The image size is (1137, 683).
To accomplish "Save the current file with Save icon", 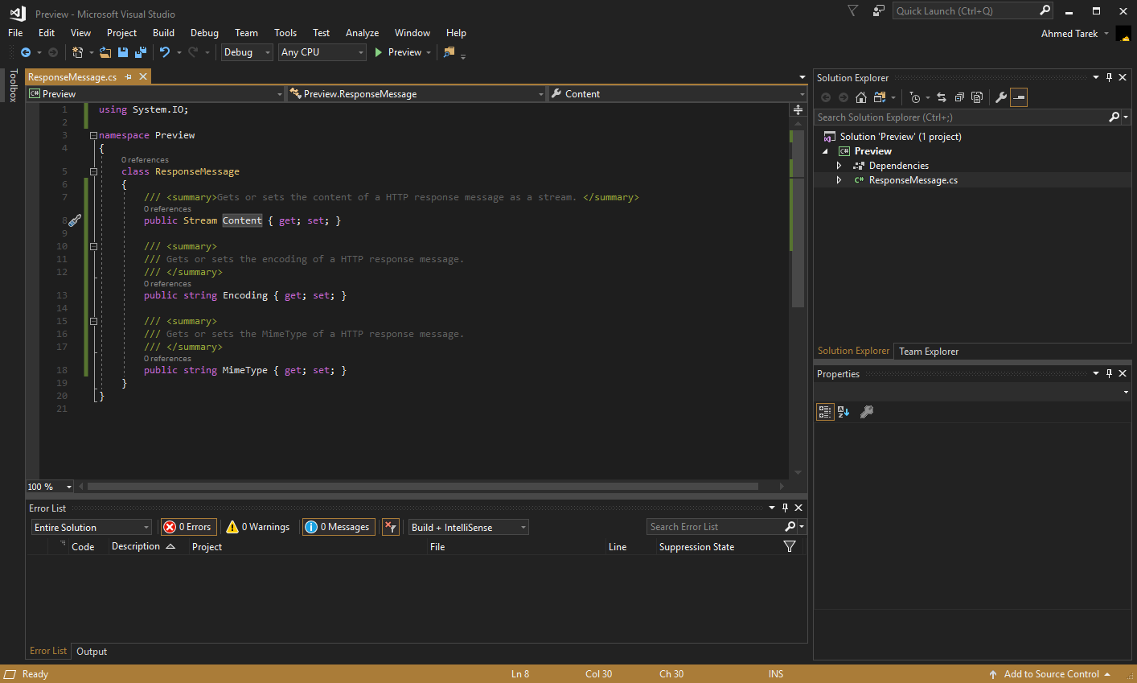I will tap(123, 52).
